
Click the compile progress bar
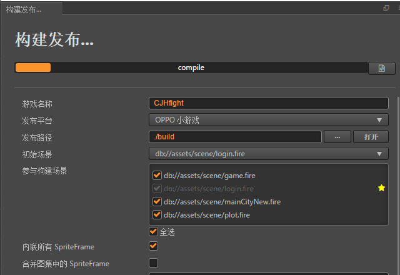pos(191,67)
